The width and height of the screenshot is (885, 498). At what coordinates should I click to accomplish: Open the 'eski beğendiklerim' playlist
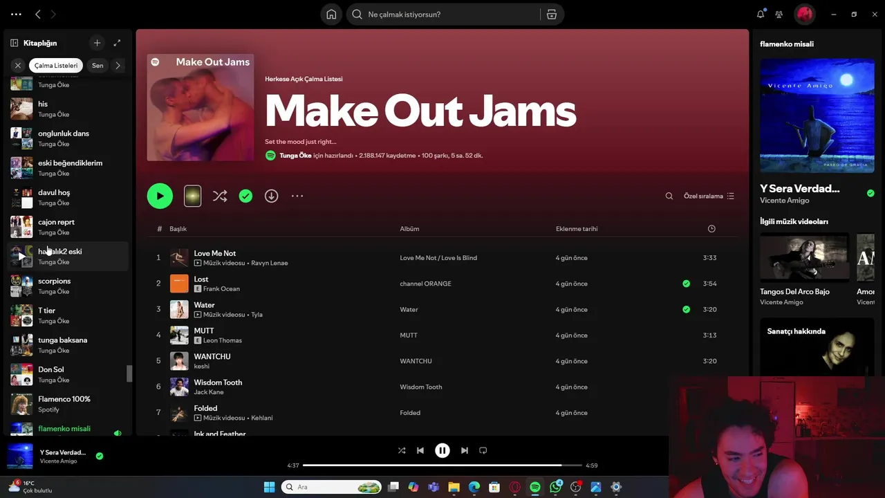[68, 168]
